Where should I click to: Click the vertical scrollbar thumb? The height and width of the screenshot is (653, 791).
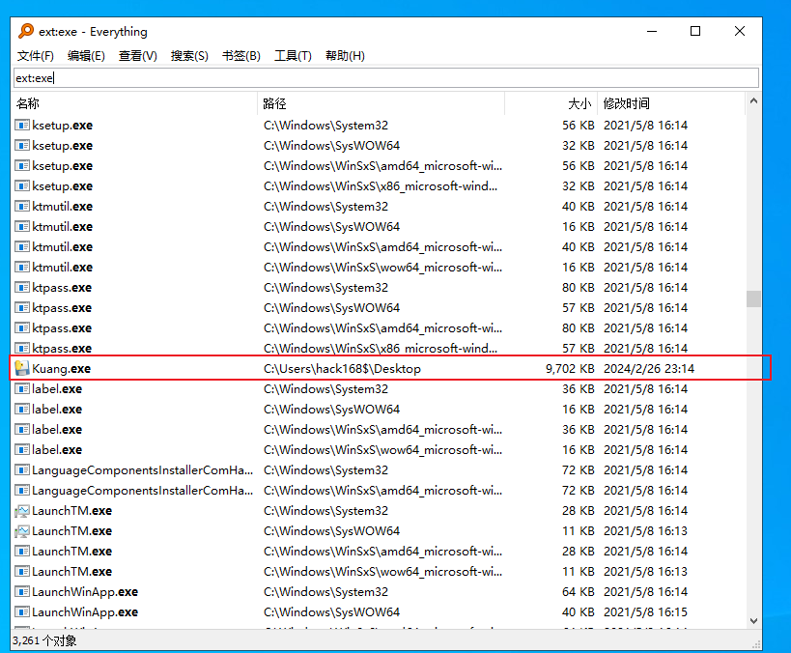[x=753, y=298]
